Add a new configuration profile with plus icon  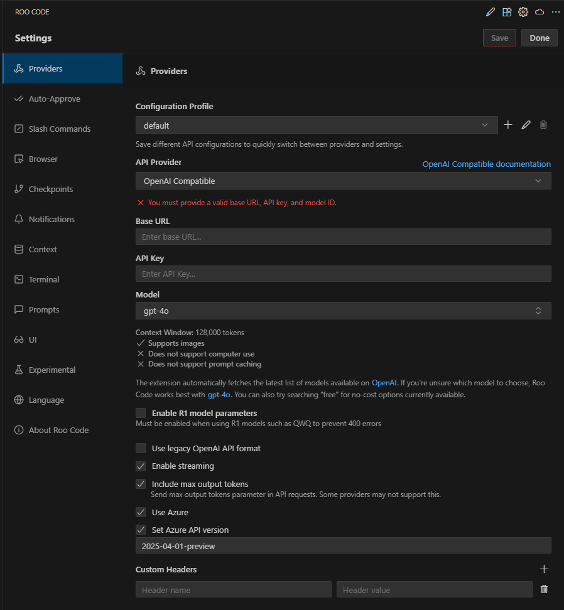coord(508,125)
